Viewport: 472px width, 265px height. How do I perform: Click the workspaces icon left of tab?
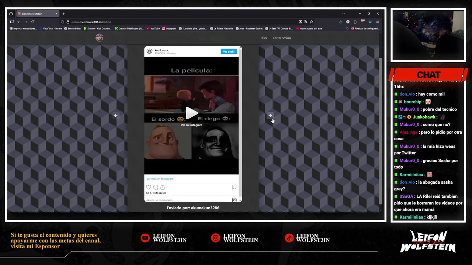point(11,14)
